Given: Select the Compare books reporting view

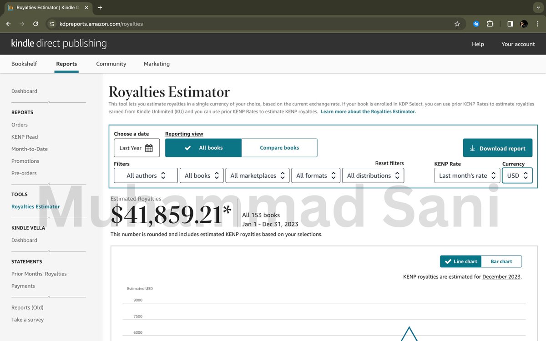Looking at the screenshot, I should [279, 148].
